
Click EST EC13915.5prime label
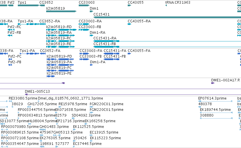tap(104, 132)
